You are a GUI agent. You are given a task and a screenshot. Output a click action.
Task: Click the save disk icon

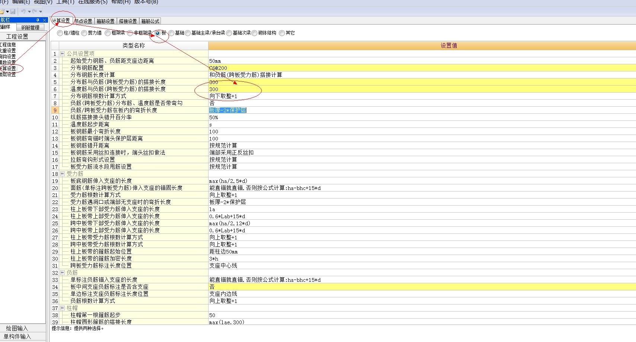click(x=13, y=12)
